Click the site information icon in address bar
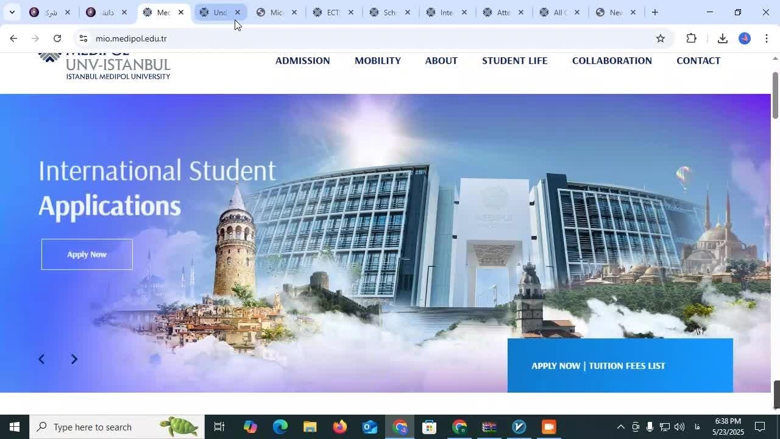 pos(83,38)
